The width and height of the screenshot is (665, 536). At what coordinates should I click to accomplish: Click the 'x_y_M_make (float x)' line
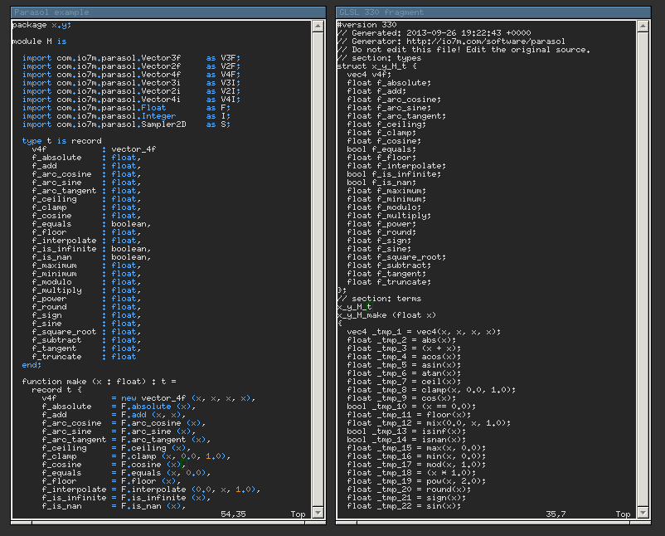click(386, 315)
